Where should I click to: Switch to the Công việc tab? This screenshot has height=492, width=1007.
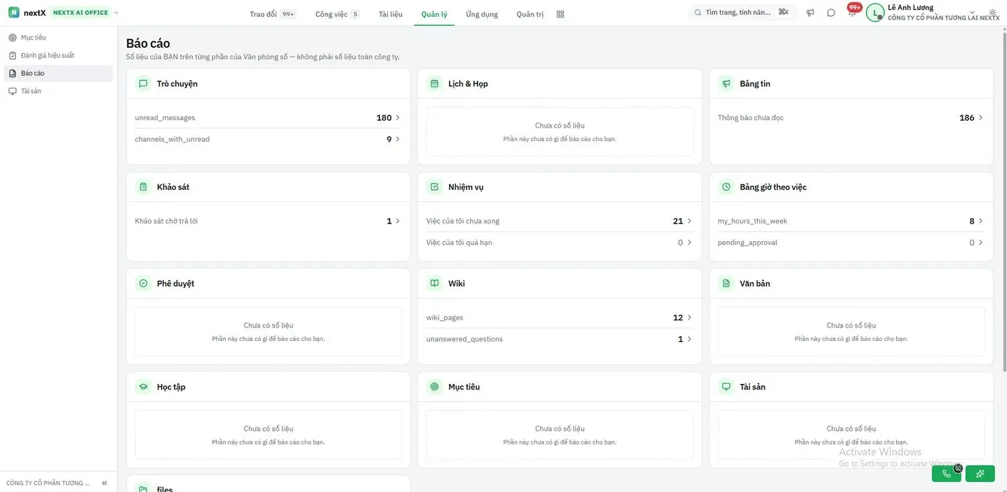[x=338, y=14]
